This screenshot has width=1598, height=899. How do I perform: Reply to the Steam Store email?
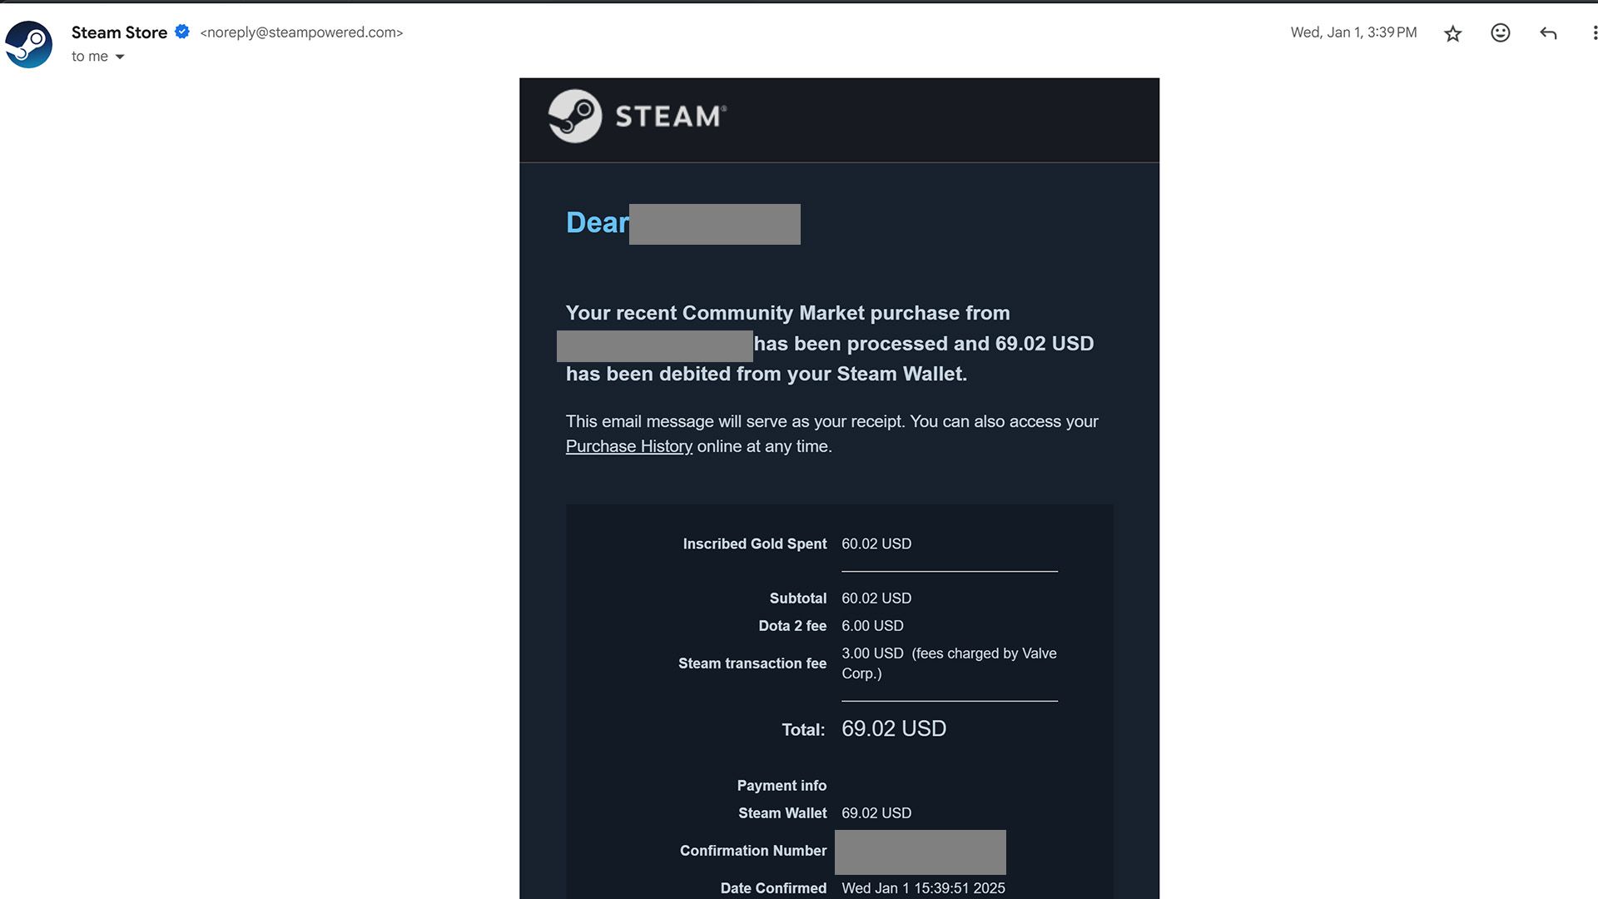click(x=1548, y=33)
